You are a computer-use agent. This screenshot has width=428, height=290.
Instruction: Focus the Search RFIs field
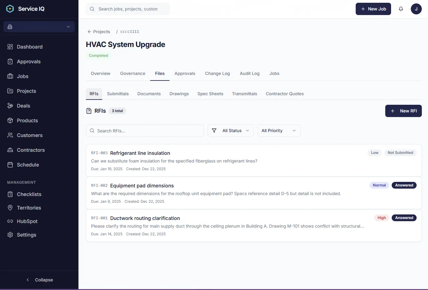pyautogui.click(x=145, y=131)
